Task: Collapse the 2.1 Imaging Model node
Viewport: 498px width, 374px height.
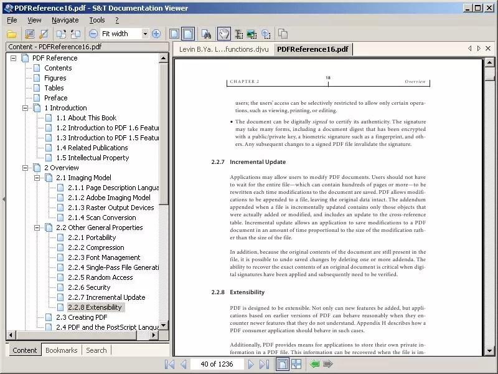Action: [37, 178]
